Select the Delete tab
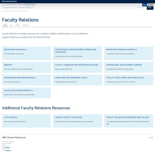Screen dimensions: 155x153 [x=17, y=25]
